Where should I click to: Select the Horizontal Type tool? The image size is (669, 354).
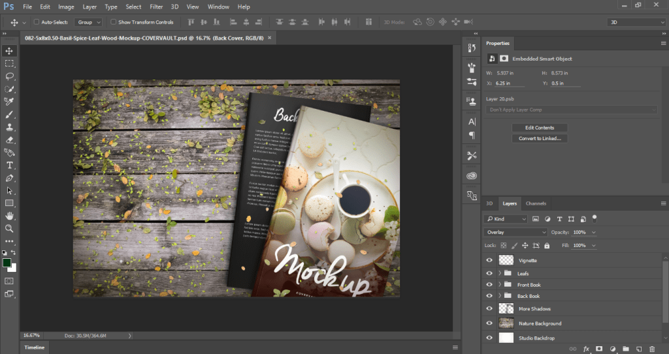pos(10,165)
